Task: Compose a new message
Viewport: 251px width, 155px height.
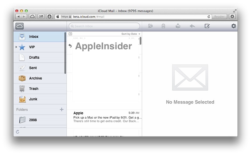Action: point(207,26)
